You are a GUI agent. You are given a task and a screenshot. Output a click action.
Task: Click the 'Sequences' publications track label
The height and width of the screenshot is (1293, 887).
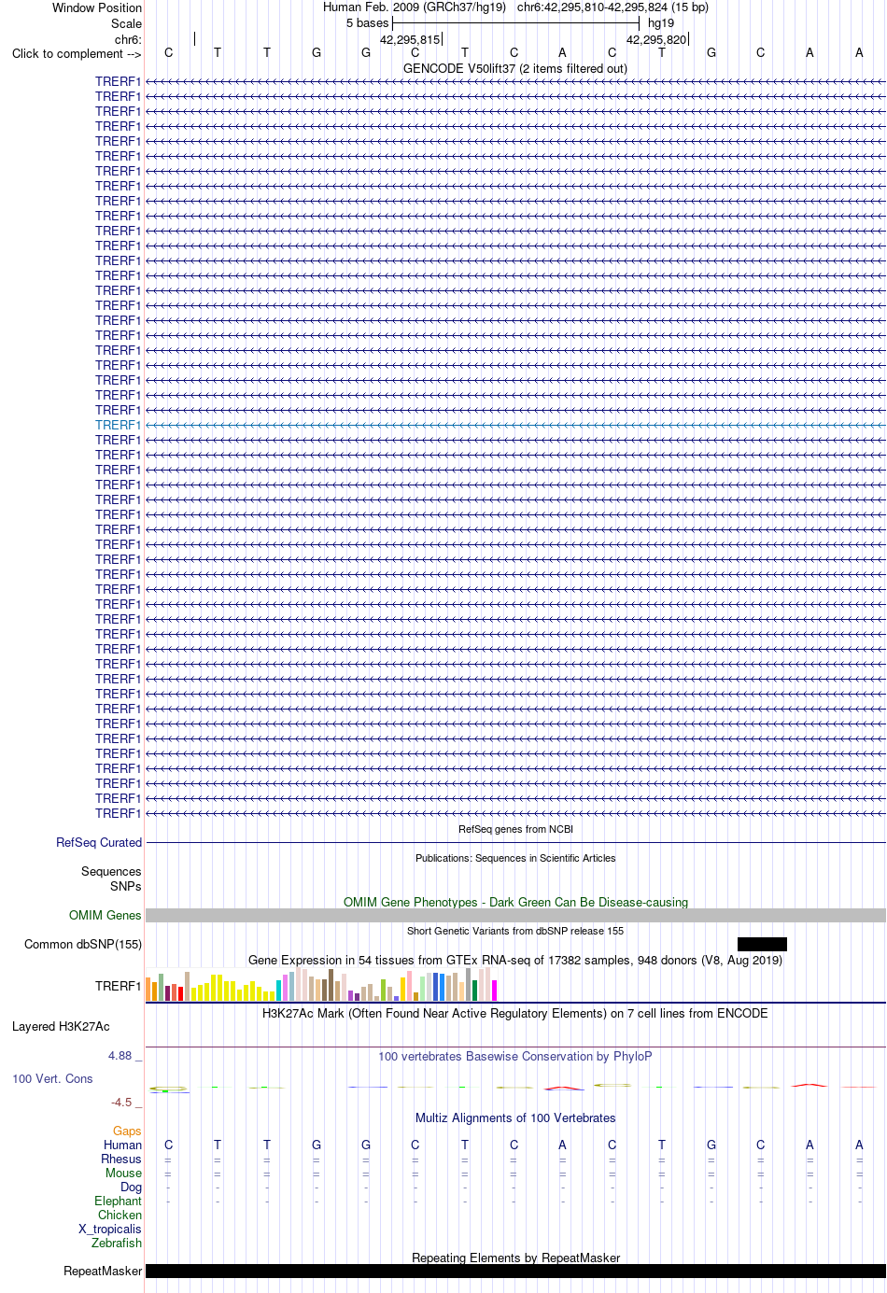pyautogui.click(x=111, y=871)
